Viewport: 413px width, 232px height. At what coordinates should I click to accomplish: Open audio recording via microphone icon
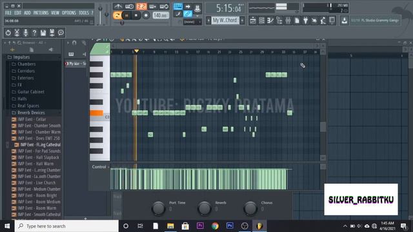pos(26,33)
